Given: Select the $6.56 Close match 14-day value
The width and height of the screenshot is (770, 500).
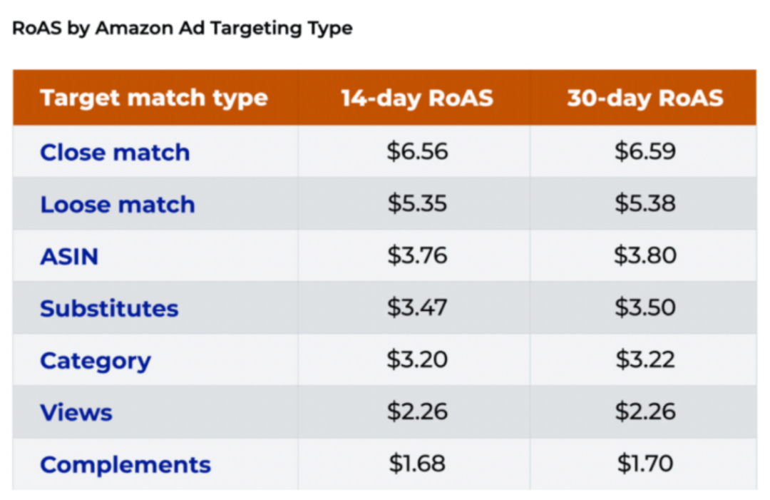Looking at the screenshot, I should point(417,152).
